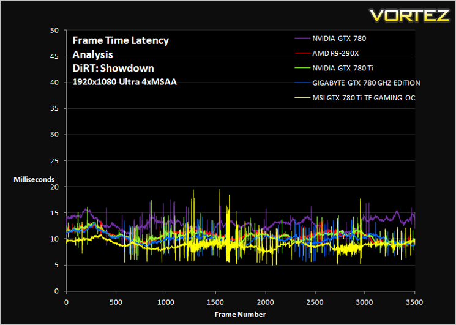The height and width of the screenshot is (325, 456).
Task: Click the Frame Time Latency Analysis title
Action: pyautogui.click(x=121, y=47)
